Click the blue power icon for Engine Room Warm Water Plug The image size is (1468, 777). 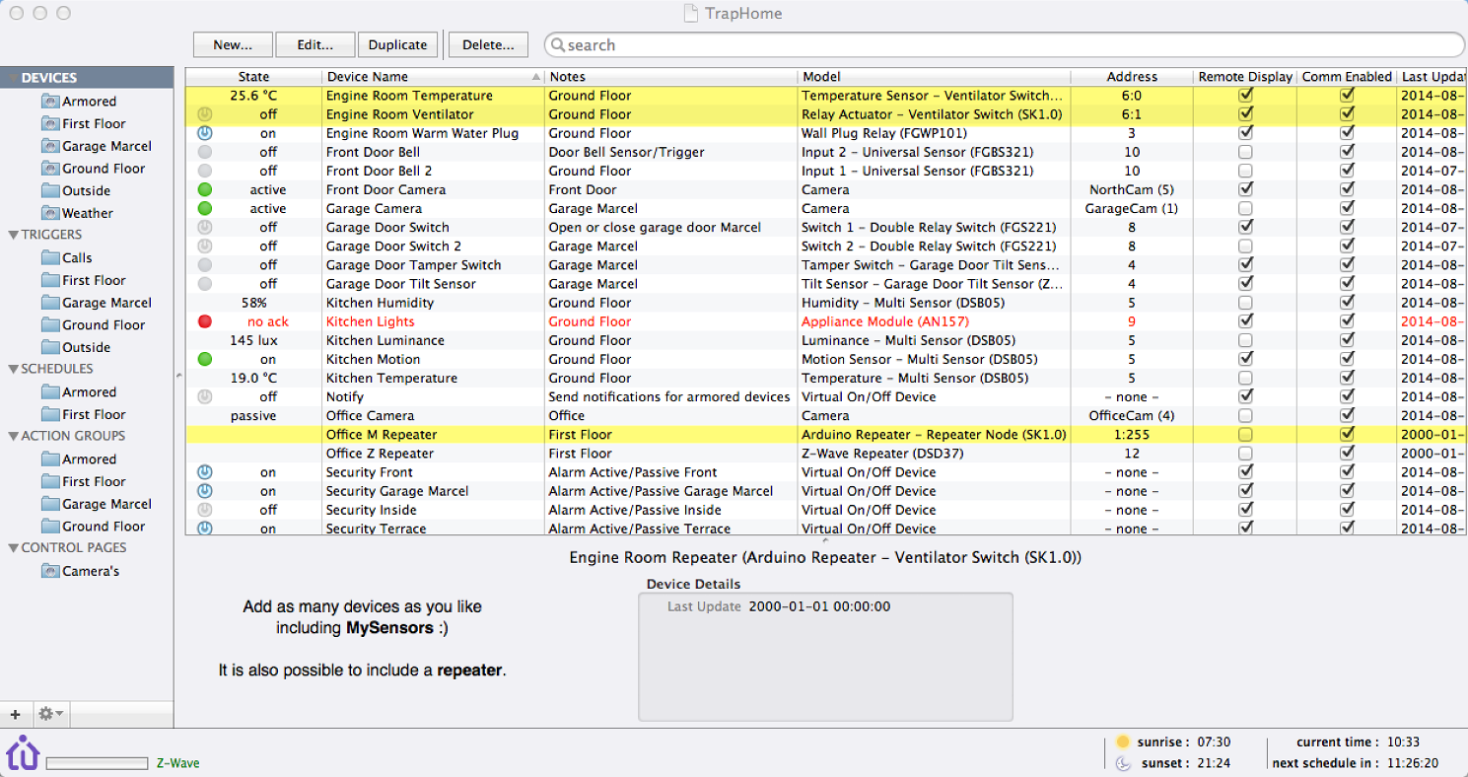[205, 133]
